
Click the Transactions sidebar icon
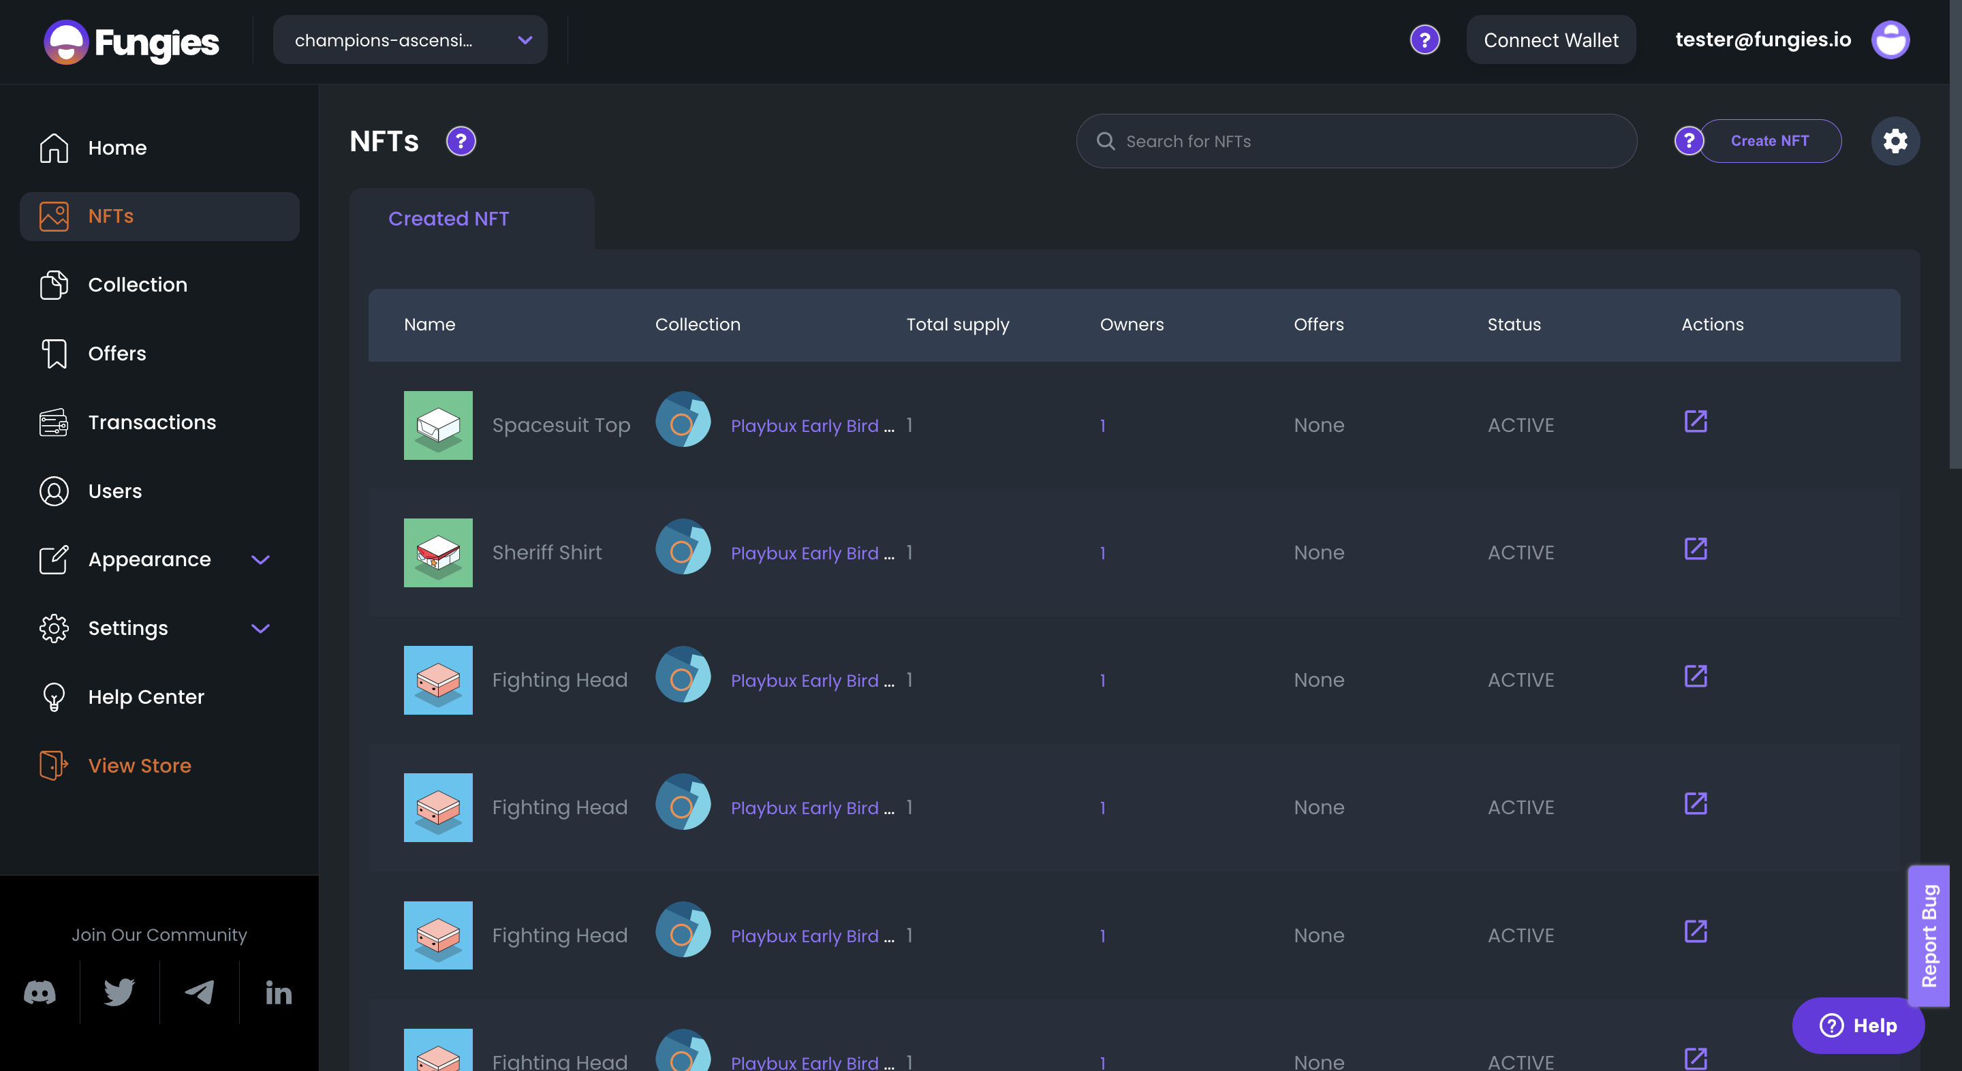click(x=54, y=422)
